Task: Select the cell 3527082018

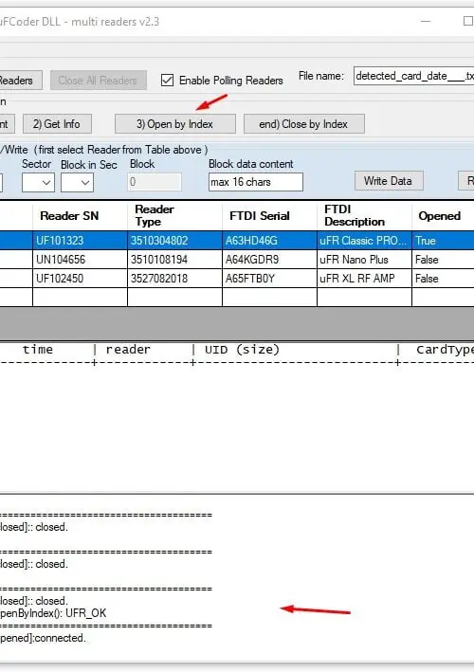Action: pyautogui.click(x=174, y=278)
